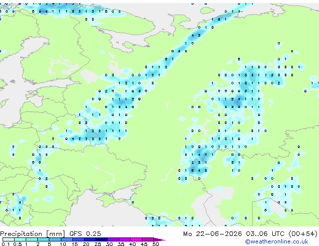Viewport: 319px width, 246px height.
Task: Click the '25' legend scale value
Action: pyautogui.click(x=98, y=244)
